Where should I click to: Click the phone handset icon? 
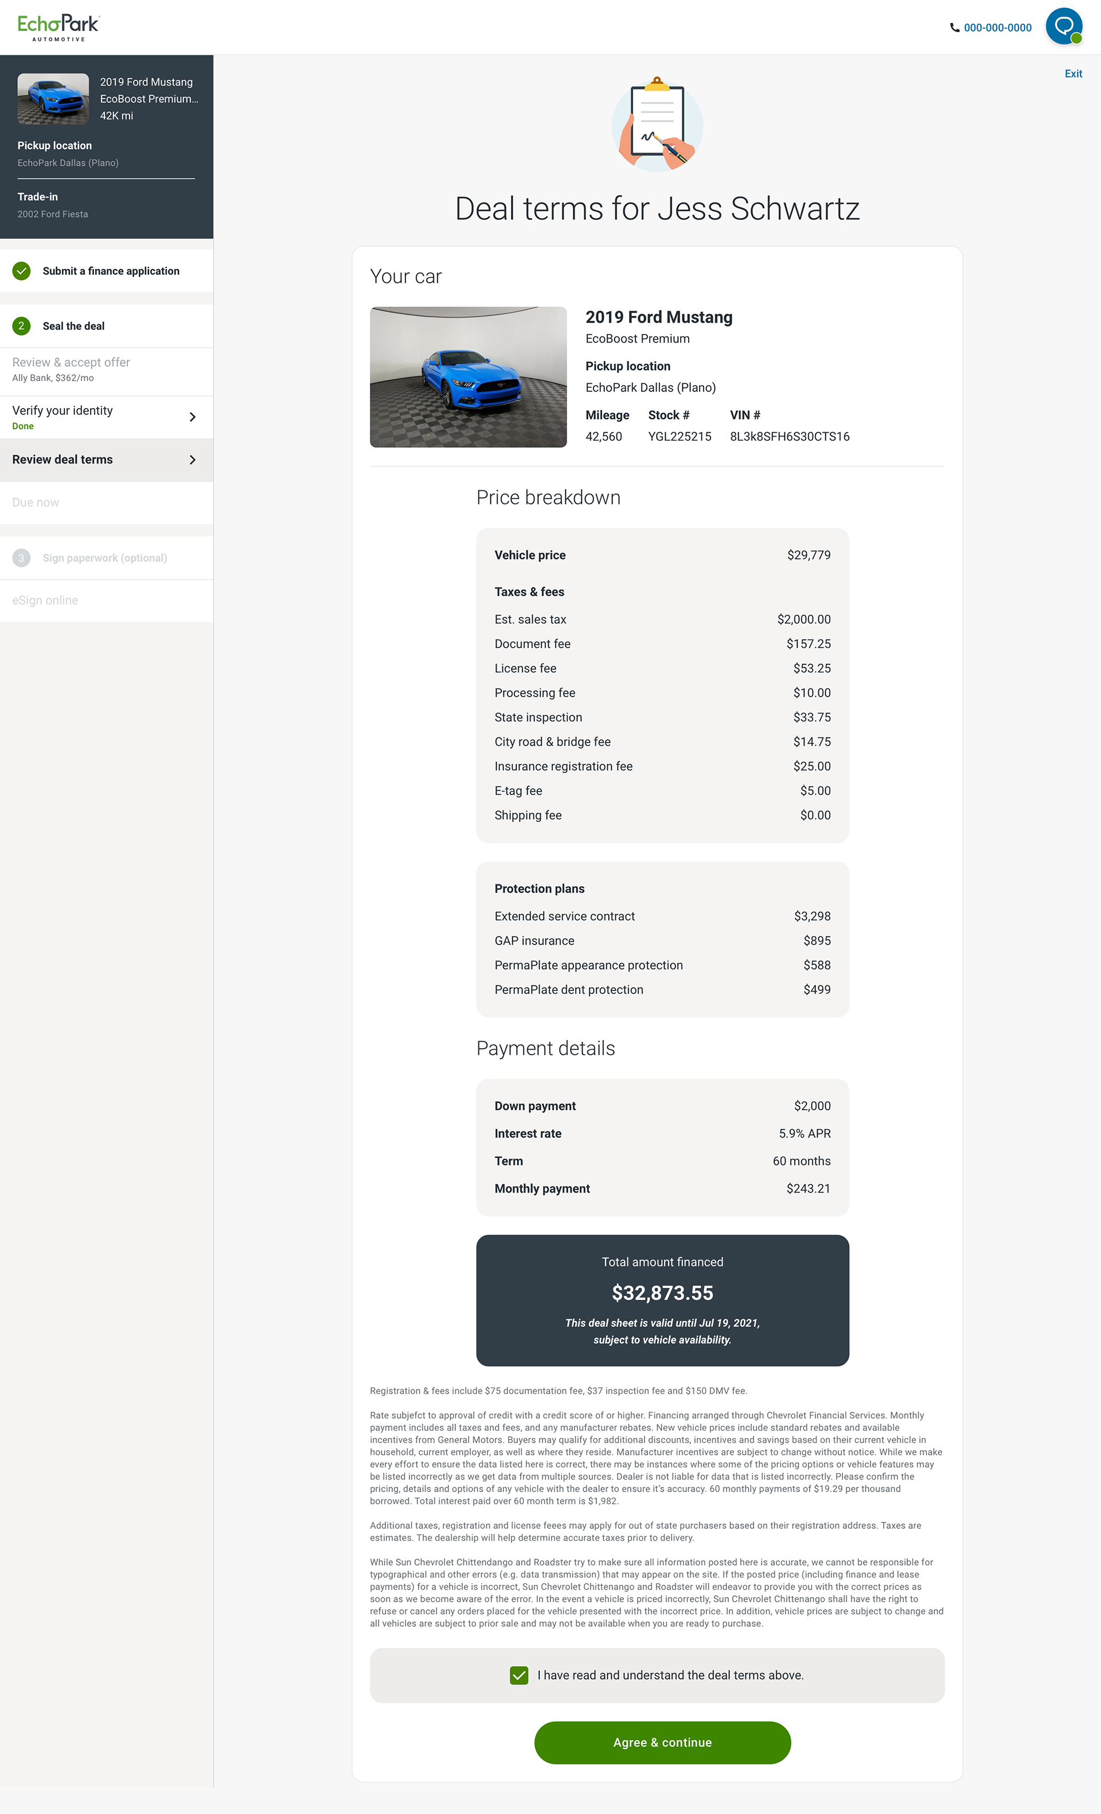(955, 28)
